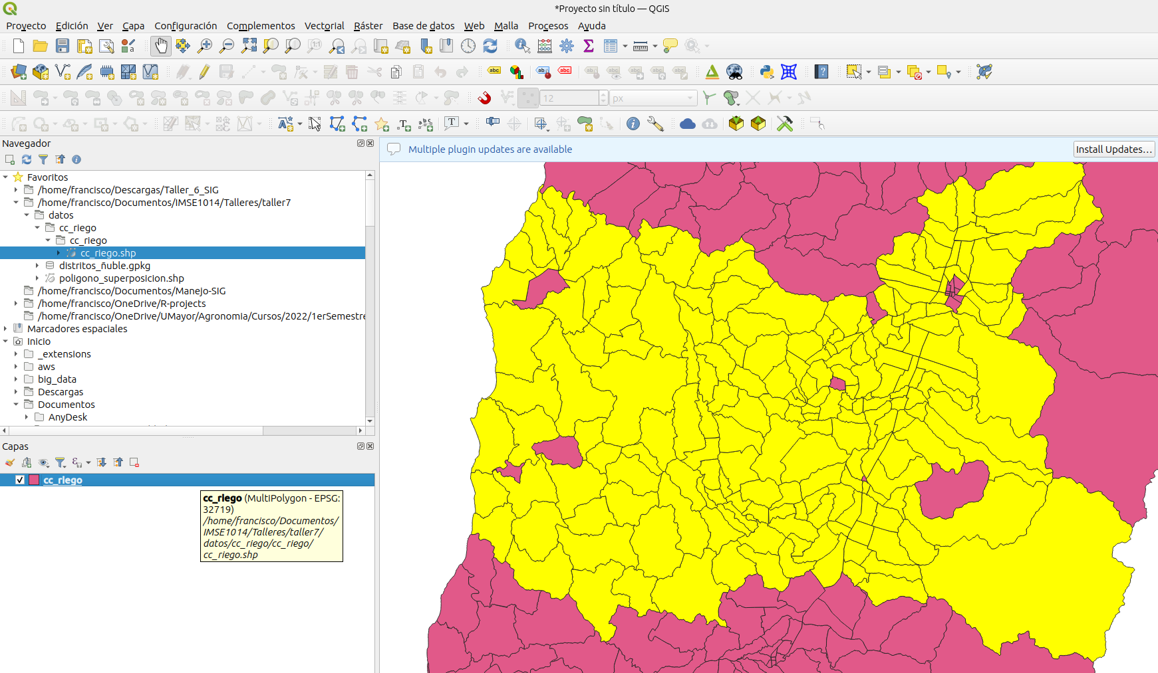Select the Pan Map hand tool
The height and width of the screenshot is (673, 1158).
(x=161, y=46)
